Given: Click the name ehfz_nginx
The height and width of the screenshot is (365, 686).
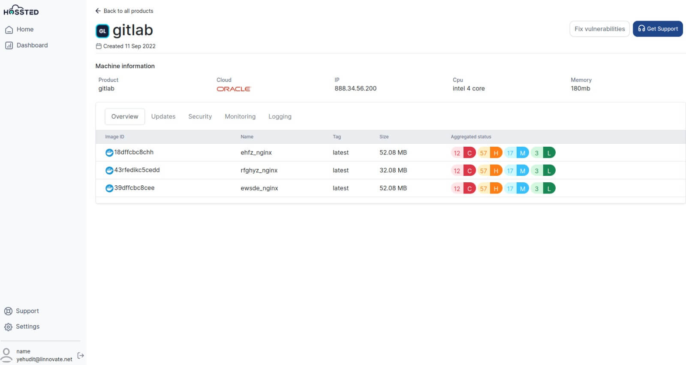Looking at the screenshot, I should (x=256, y=153).
